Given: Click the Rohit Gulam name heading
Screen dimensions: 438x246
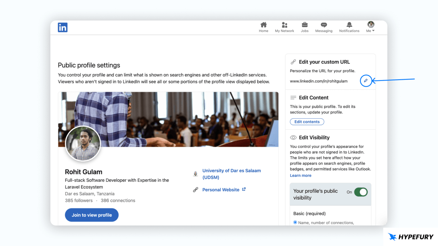Looking at the screenshot, I should (84, 172).
